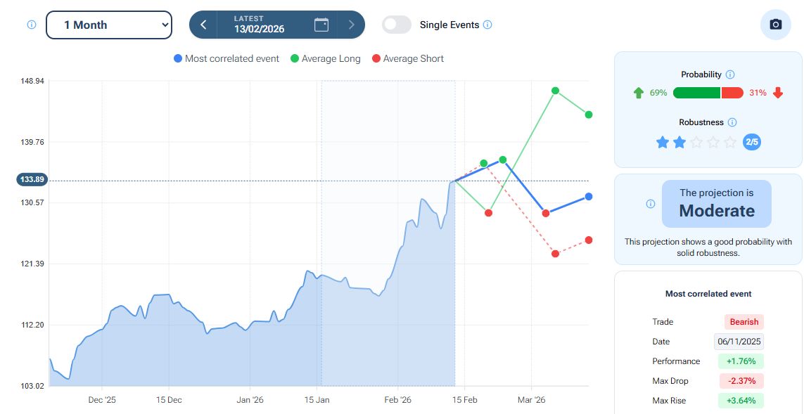Viewport: 804px width, 414px height.
Task: Toggle the Single Events switch
Action: (397, 25)
